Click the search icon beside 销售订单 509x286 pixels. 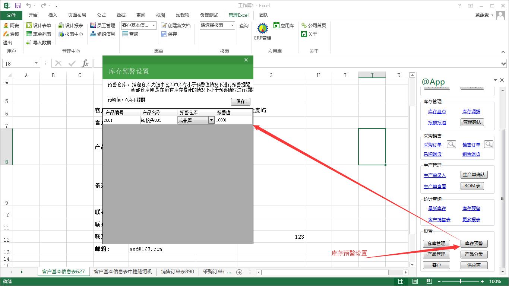point(489,144)
